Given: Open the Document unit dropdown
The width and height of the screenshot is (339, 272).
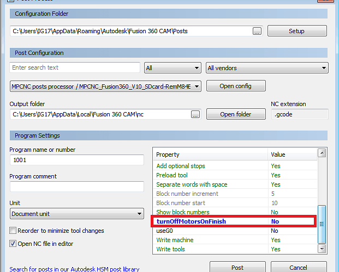Looking at the screenshot, I should [x=76, y=214].
